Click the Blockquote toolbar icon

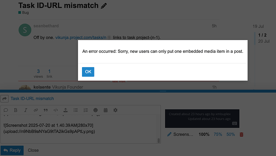[46, 110]
